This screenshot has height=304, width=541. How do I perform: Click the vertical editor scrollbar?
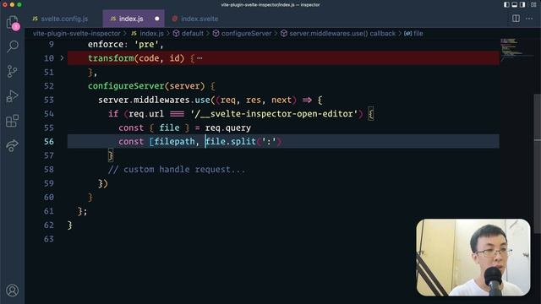click(538, 164)
